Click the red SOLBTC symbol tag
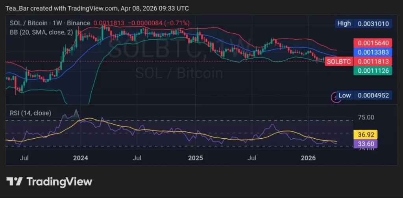 tap(339, 61)
